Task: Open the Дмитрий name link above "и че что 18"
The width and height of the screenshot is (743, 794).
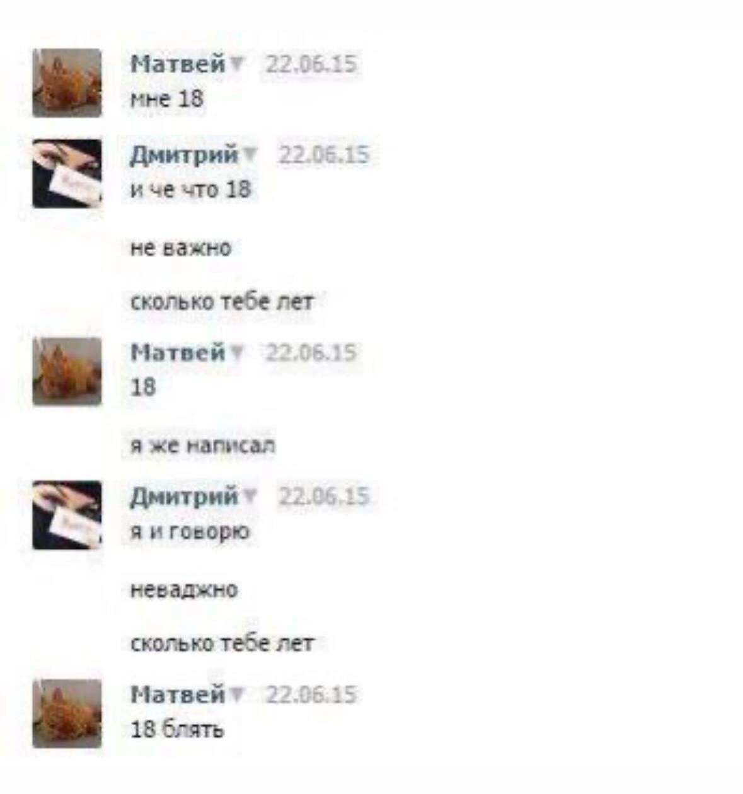Action: pos(185,154)
